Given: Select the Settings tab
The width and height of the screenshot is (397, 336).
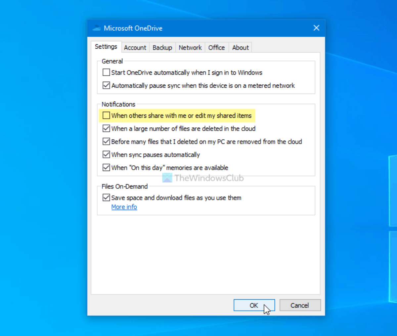Looking at the screenshot, I should tap(106, 47).
